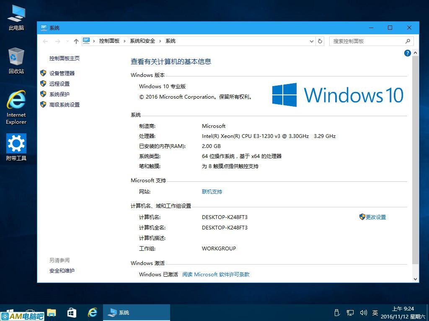Navigate to 系统和安全 breadcrumb
429x321 pixels.
coord(142,41)
